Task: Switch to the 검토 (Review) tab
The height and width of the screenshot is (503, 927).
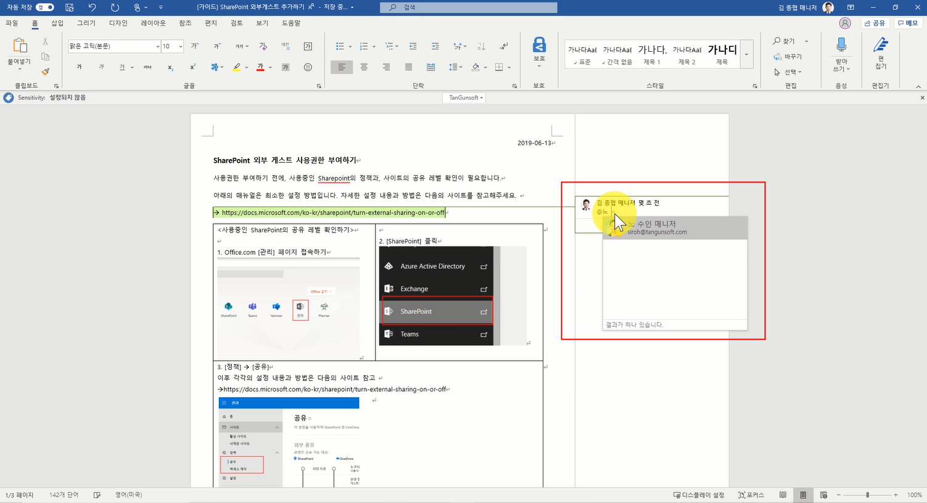Action: click(x=236, y=23)
